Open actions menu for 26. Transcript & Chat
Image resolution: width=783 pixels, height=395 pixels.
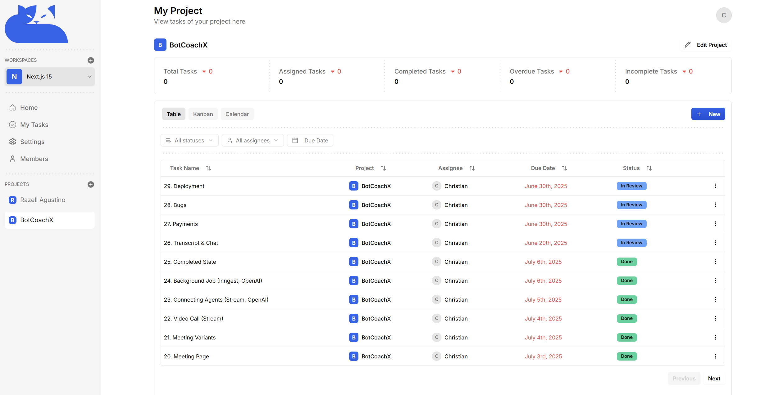[715, 243]
